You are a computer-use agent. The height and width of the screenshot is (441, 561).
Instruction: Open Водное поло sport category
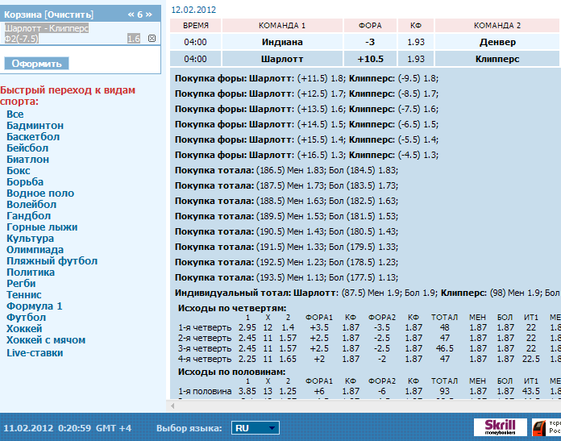tap(40, 193)
